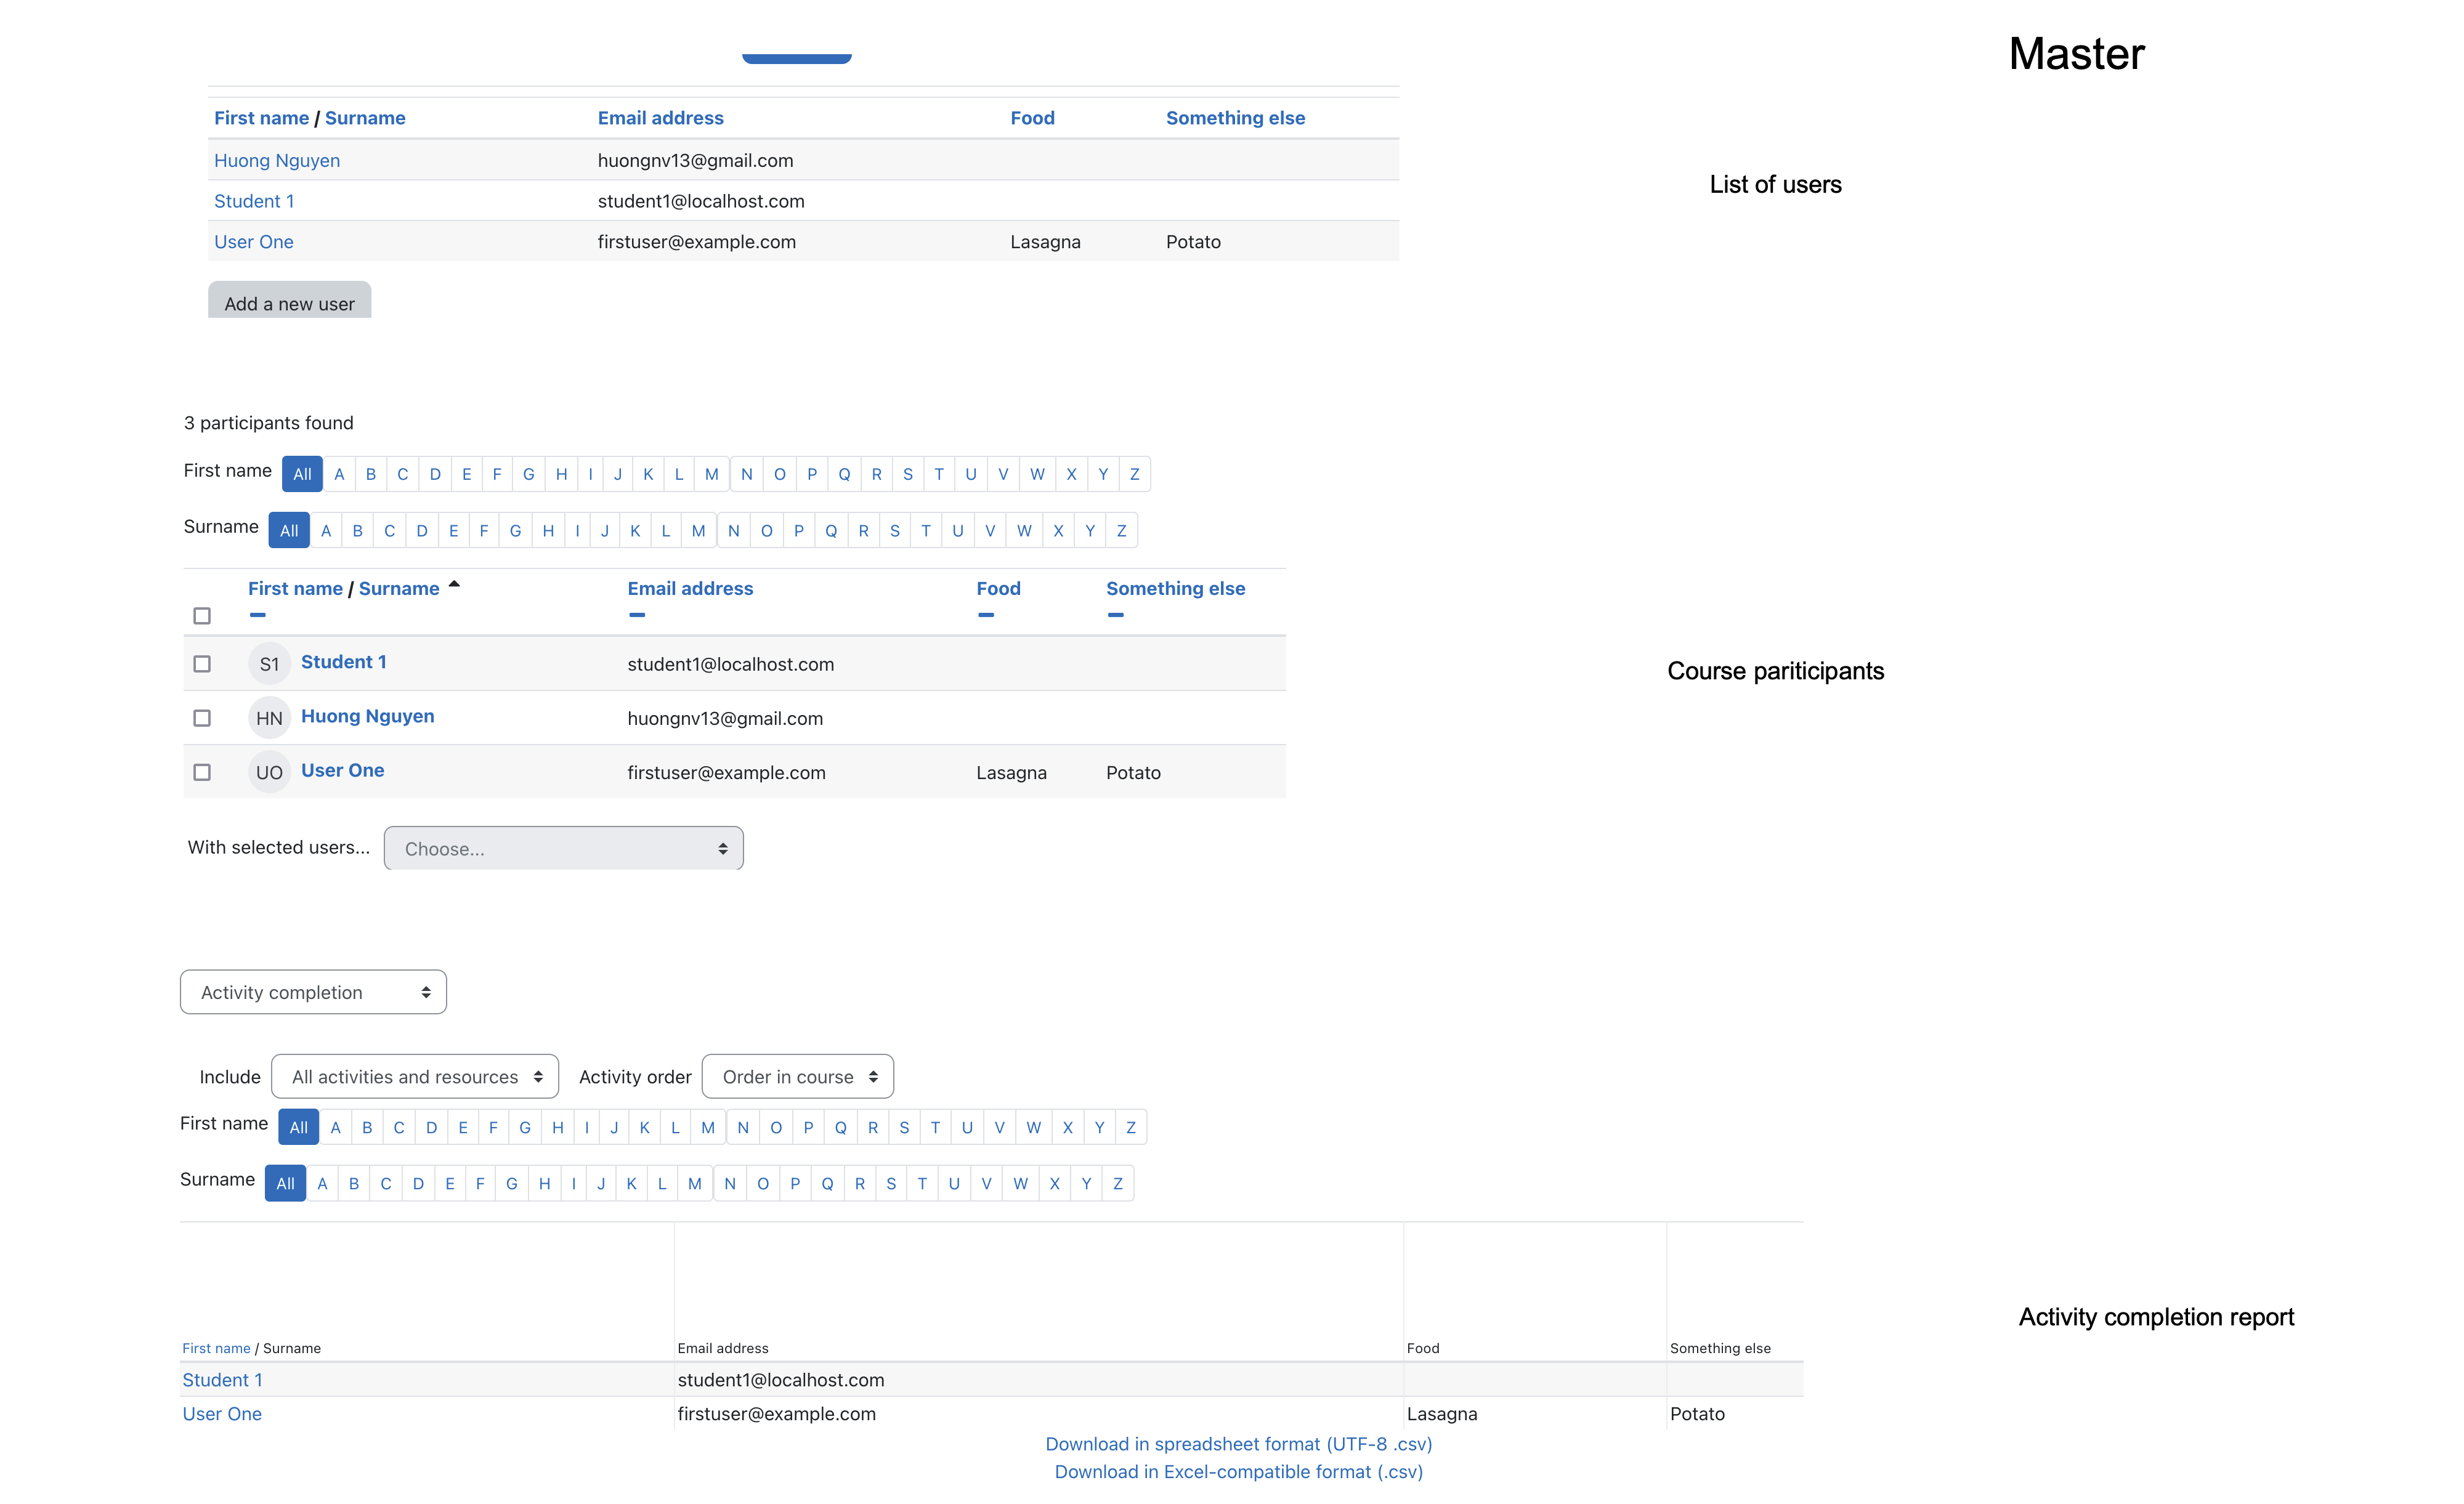Click the S1 avatar of Student 1

(x=269, y=664)
